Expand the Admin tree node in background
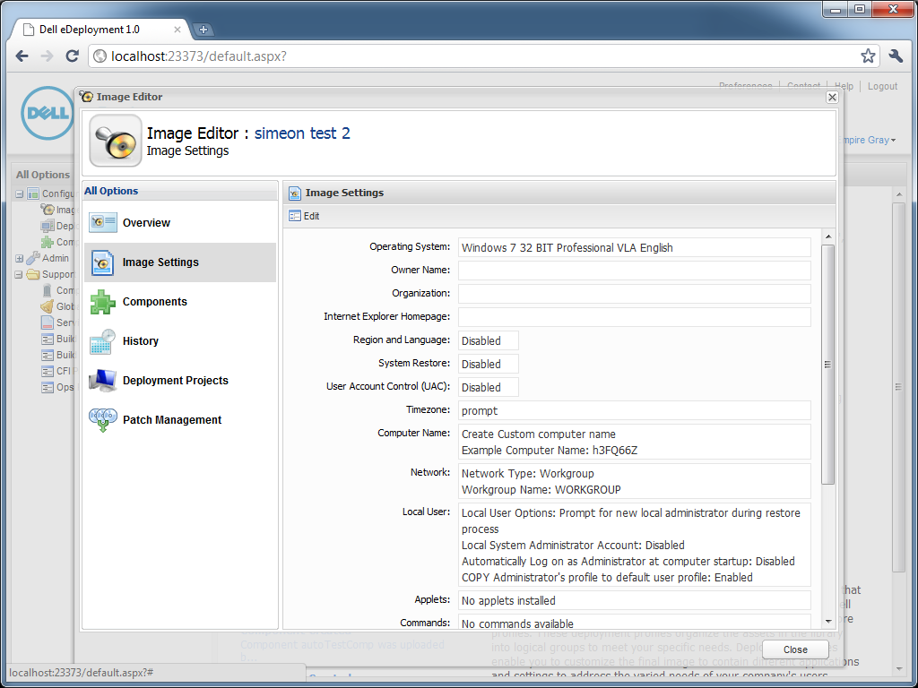Viewport: 918px width, 688px height. tap(20, 258)
